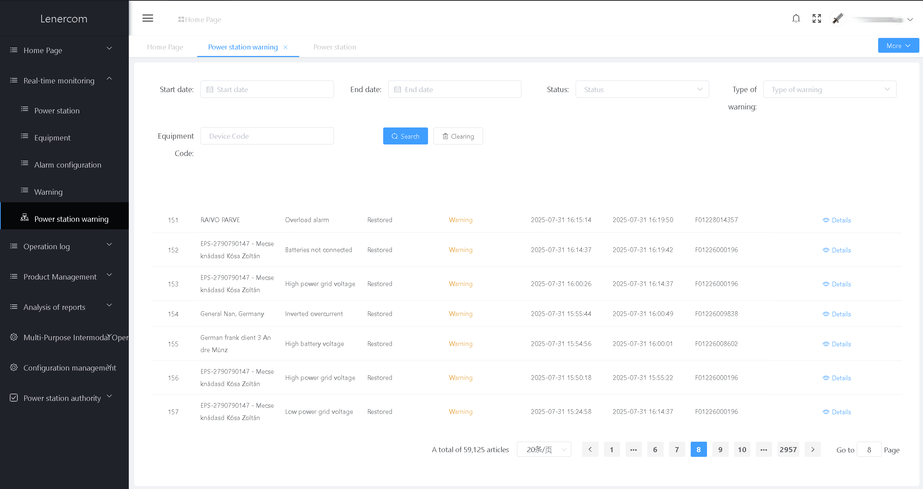Click the notification bell icon
Image resolution: width=923 pixels, height=489 pixels.
(x=796, y=18)
